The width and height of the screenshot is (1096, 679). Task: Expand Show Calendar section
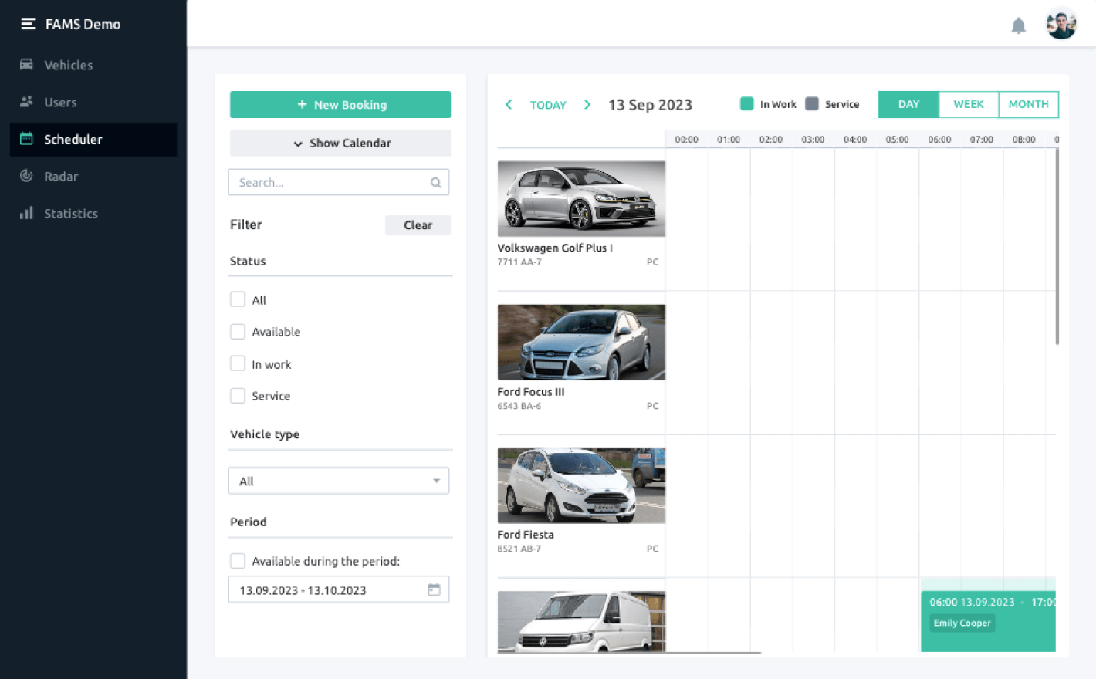tap(340, 144)
